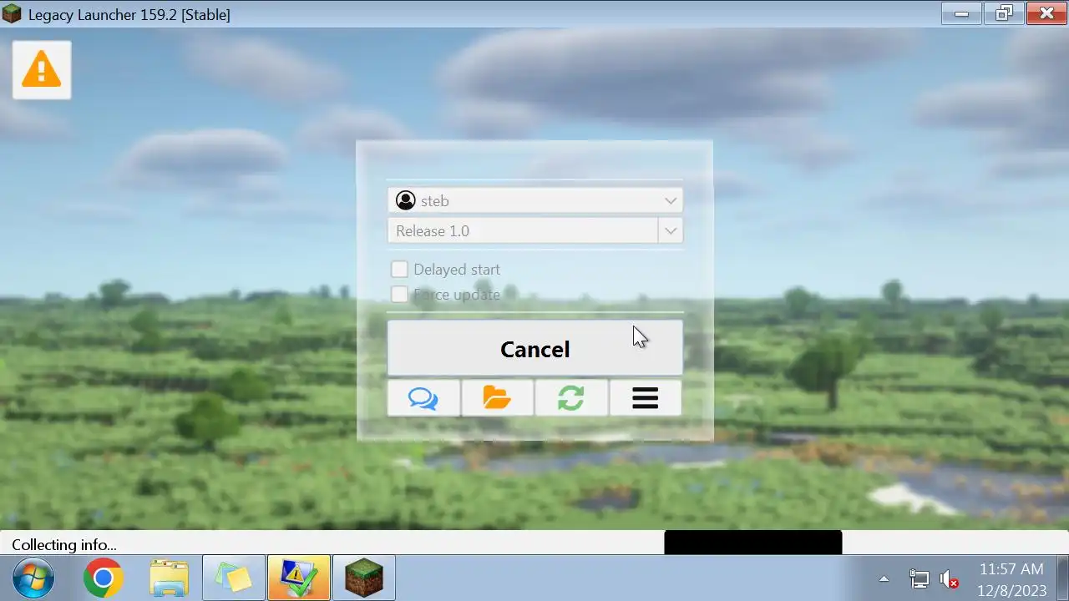Minimize the Legacy Launcher window
This screenshot has height=601, width=1069.
pyautogui.click(x=962, y=13)
